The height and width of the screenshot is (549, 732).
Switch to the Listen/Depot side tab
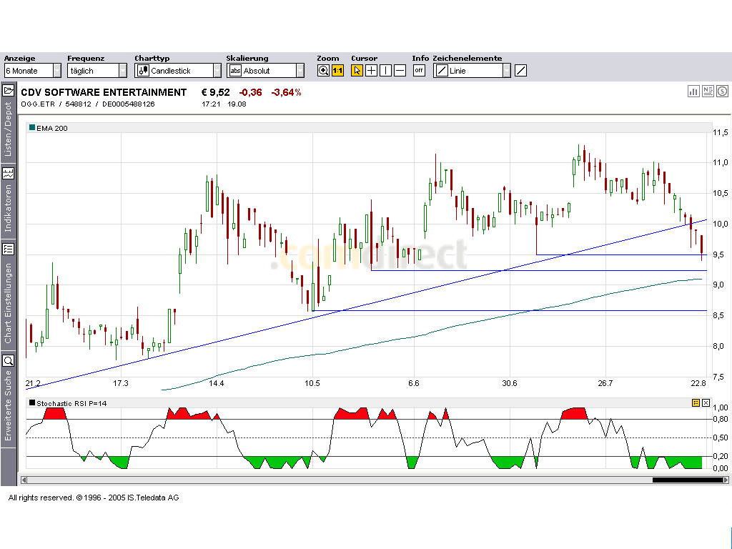[8, 130]
